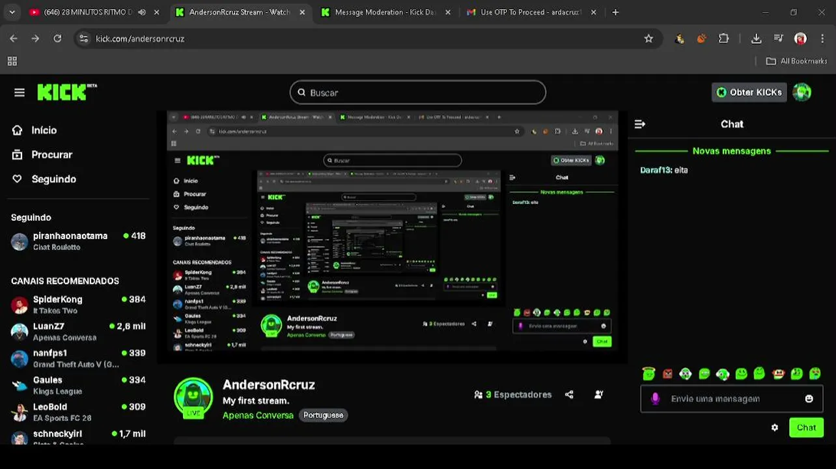836x469 pixels.
Task: View site information icon in address bar
Action: click(83, 38)
